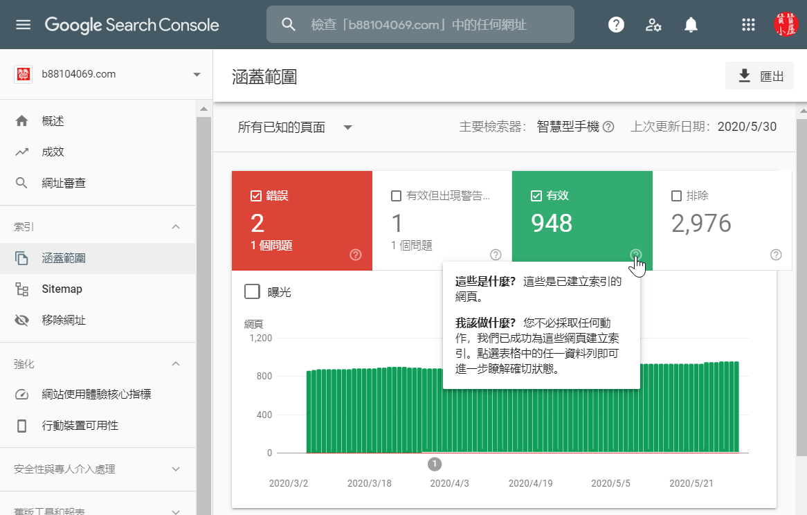
Task: Click the crossed-eye icon beside 移除網址
Action: coord(21,320)
